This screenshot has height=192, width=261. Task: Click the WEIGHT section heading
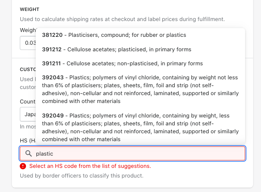pos(29,9)
